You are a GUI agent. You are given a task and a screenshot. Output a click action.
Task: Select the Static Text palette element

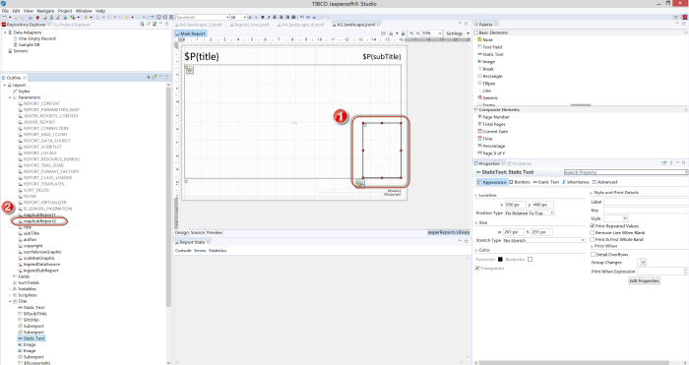[x=492, y=54]
